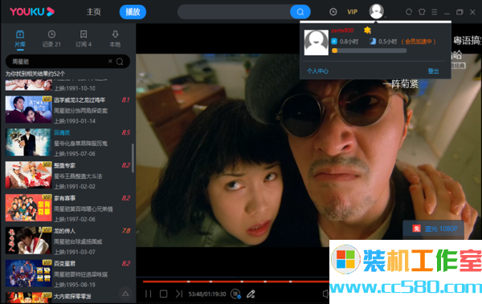
Task: Open the 家有喜事 movie thumbnail
Action: click(x=28, y=208)
